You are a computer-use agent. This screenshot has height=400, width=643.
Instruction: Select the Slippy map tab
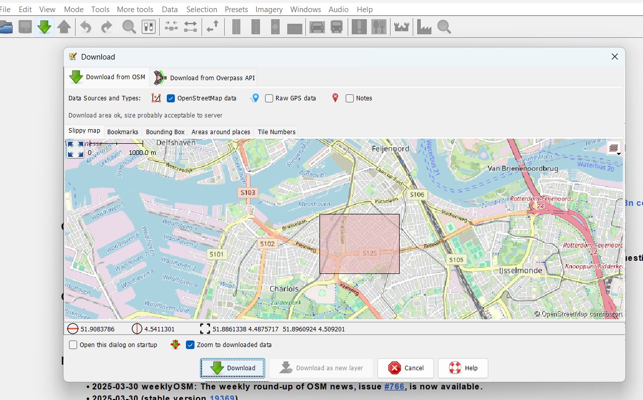(x=84, y=131)
